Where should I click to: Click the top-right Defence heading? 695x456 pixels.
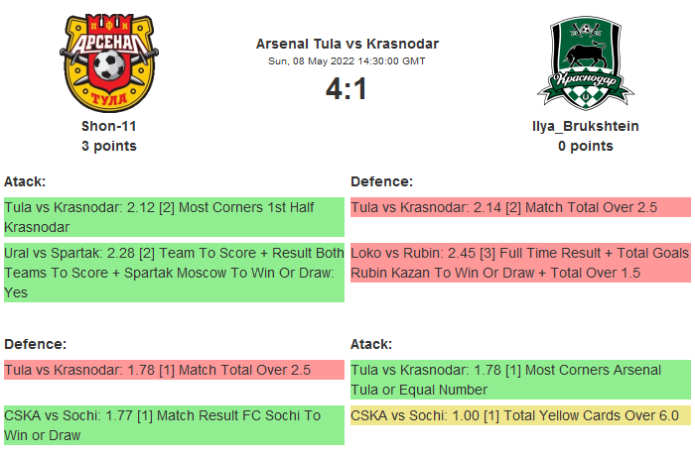click(382, 181)
